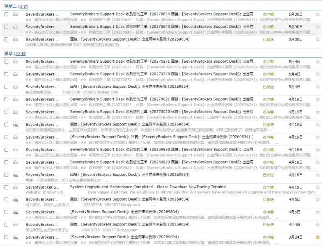This screenshot has height=246, width=322.
Task: Star the ticket 20270270 email
Action: [x=317, y=74]
